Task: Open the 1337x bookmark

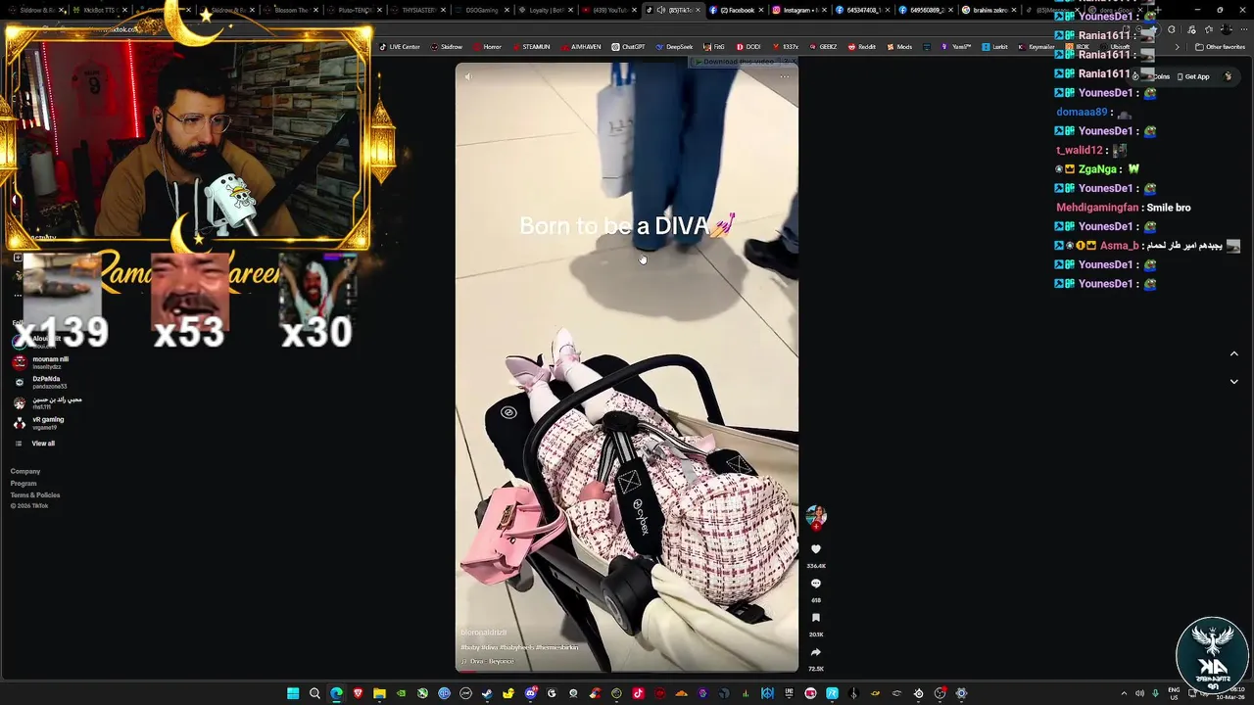Action: point(786,47)
